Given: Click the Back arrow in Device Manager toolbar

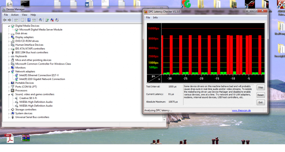Looking at the screenshot, I should click(x=5, y=20).
